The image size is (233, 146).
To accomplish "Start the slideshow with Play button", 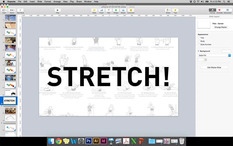I will click(x=58, y=10).
